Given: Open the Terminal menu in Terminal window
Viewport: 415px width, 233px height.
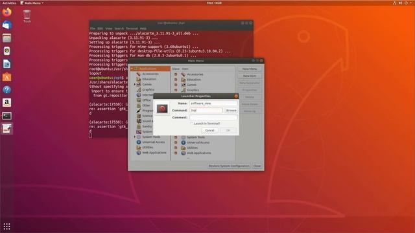Looking at the screenshot, I should click(x=132, y=28).
